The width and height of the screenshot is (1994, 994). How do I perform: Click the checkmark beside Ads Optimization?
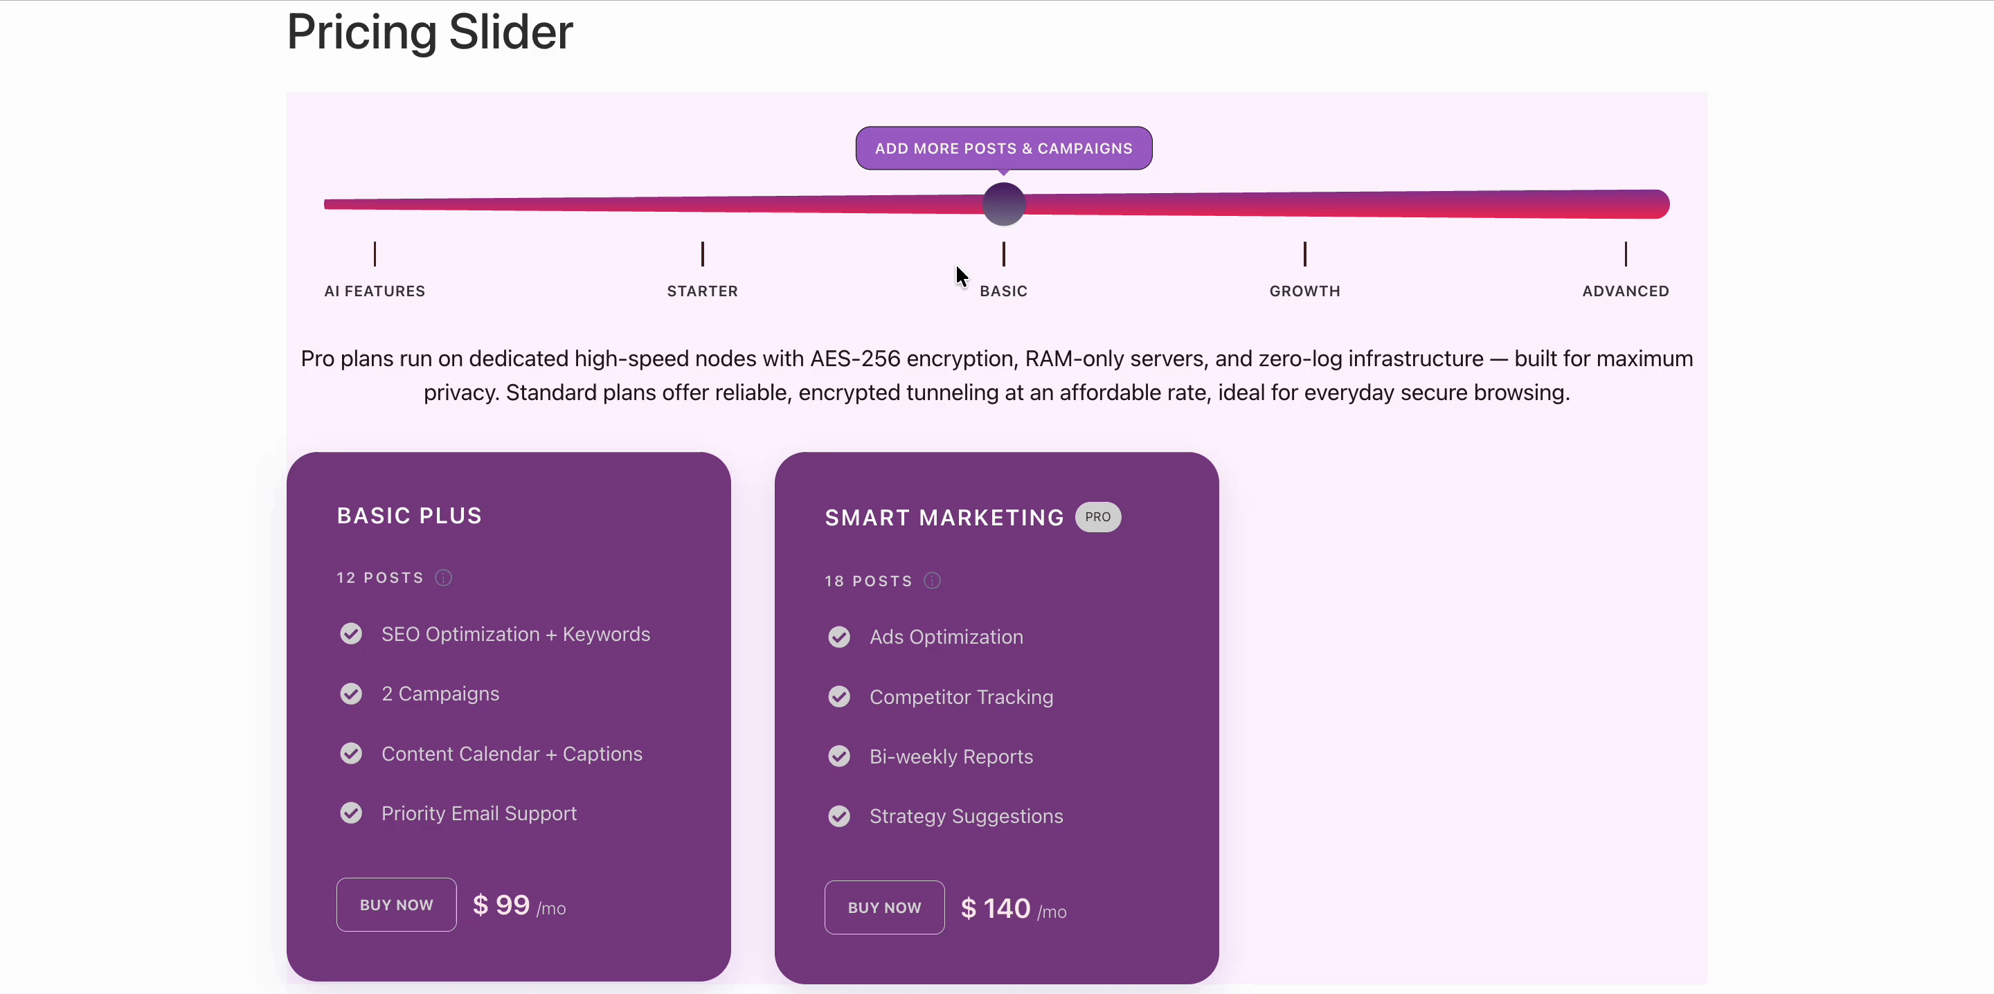pos(839,636)
